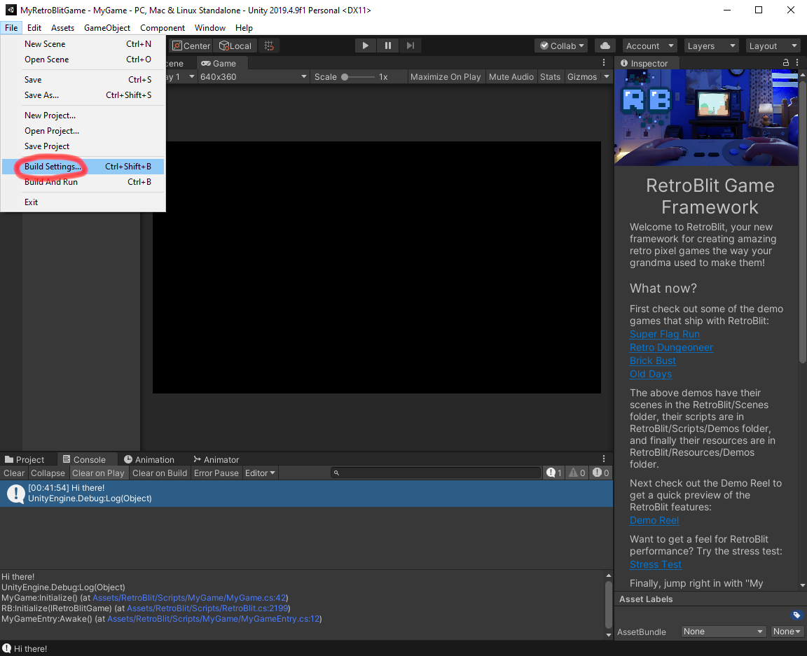Click the Console Clear button

[14, 473]
